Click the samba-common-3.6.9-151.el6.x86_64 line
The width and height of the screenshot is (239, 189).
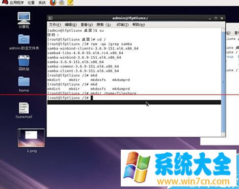(83, 66)
